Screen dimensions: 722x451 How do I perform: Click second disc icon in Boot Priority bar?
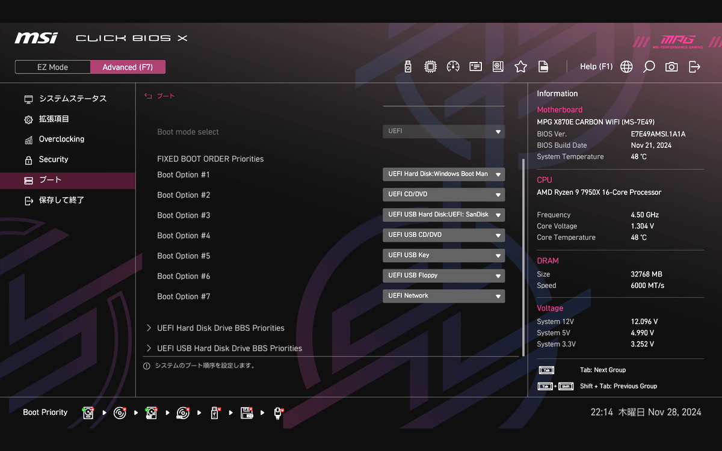tap(183, 413)
